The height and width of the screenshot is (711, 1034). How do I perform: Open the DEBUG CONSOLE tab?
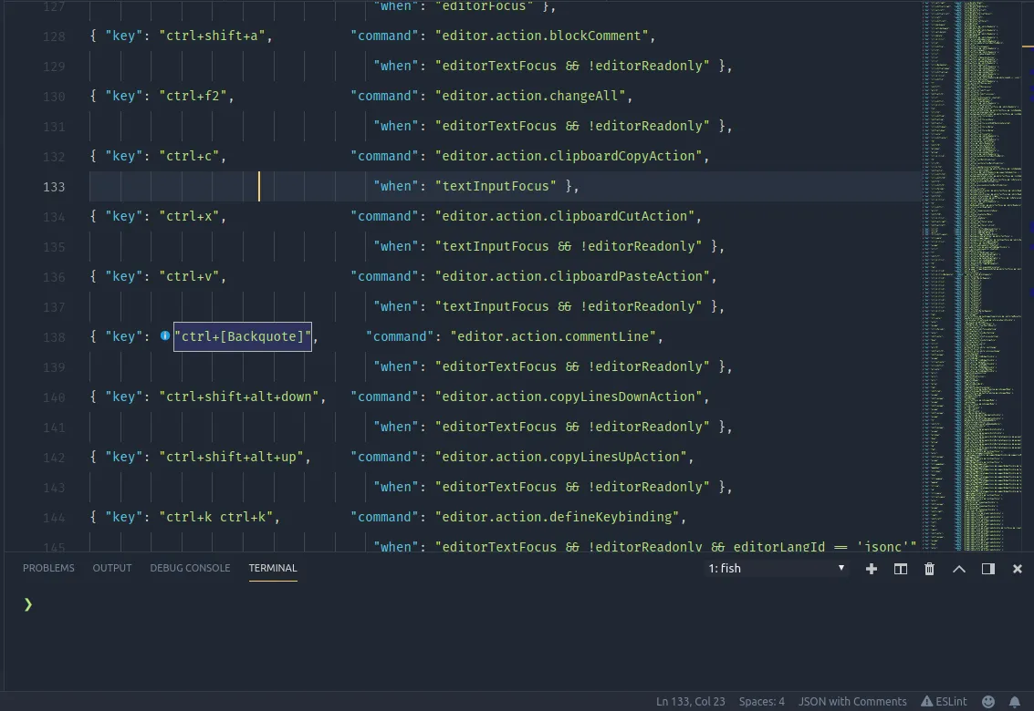tap(190, 568)
